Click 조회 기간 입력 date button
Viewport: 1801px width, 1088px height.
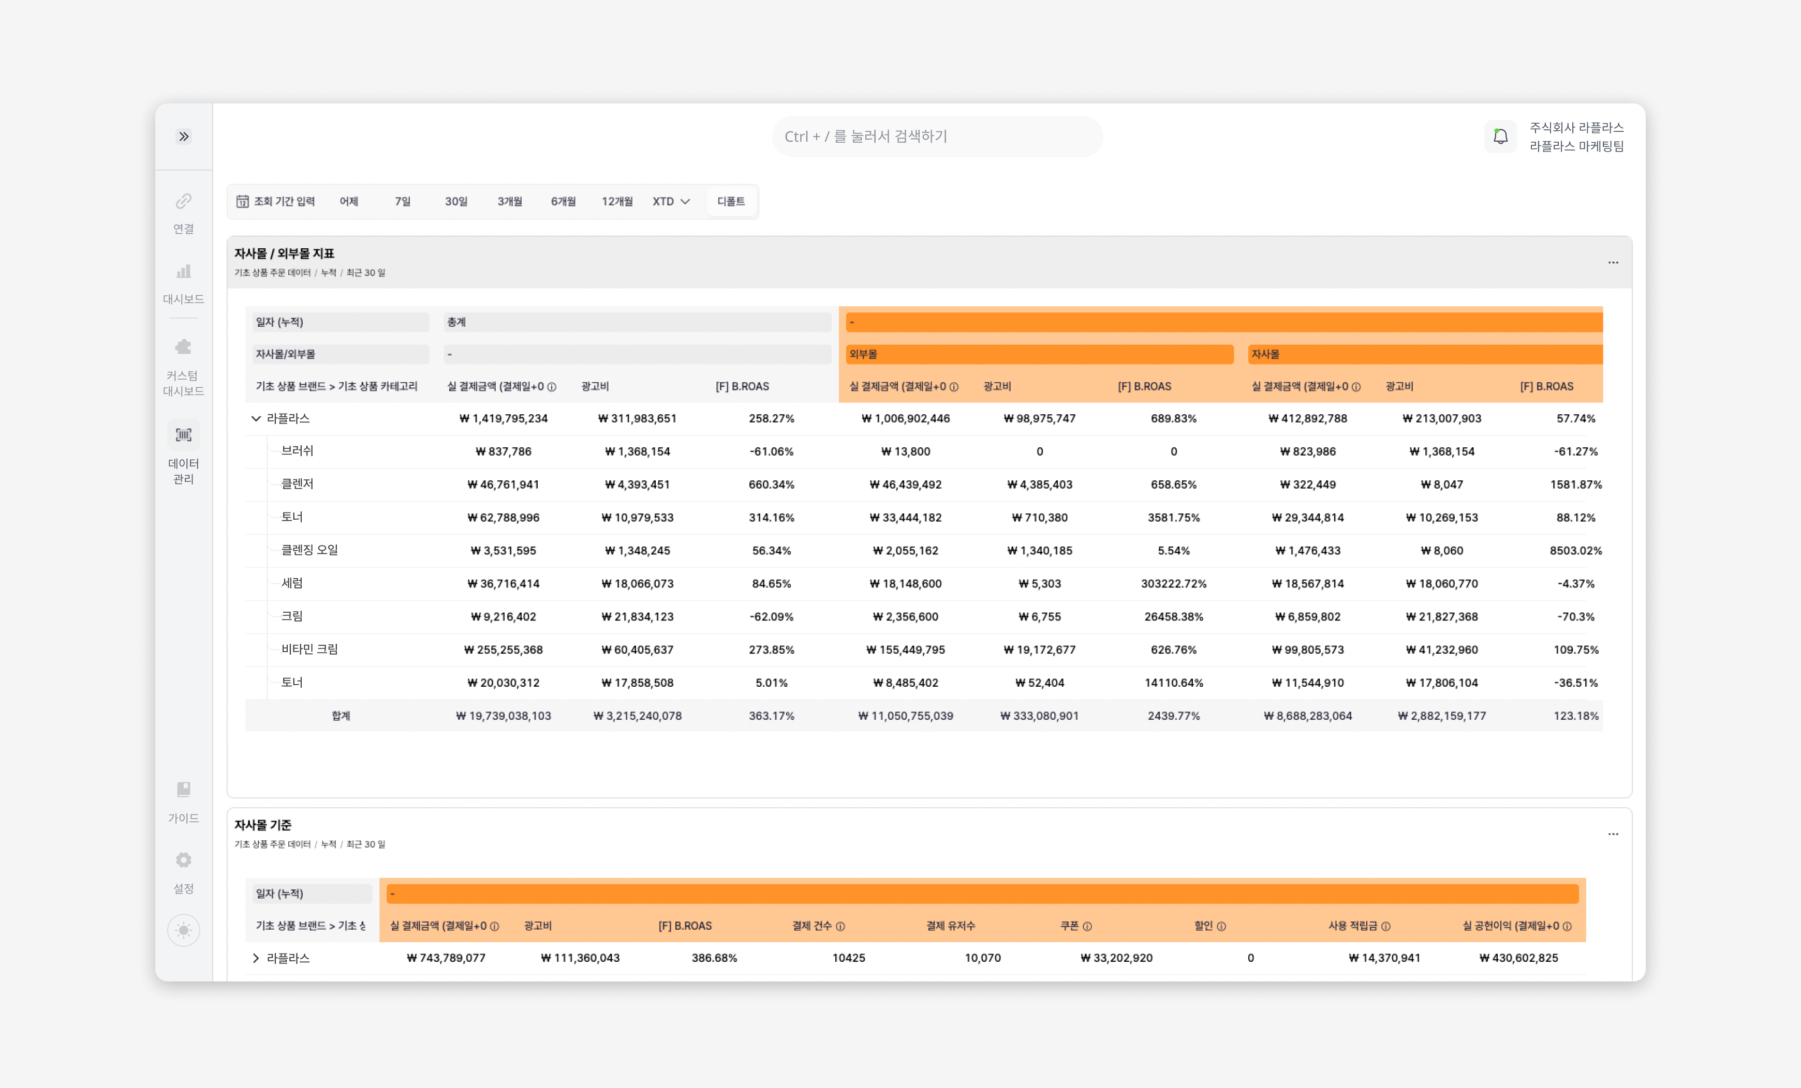click(275, 202)
